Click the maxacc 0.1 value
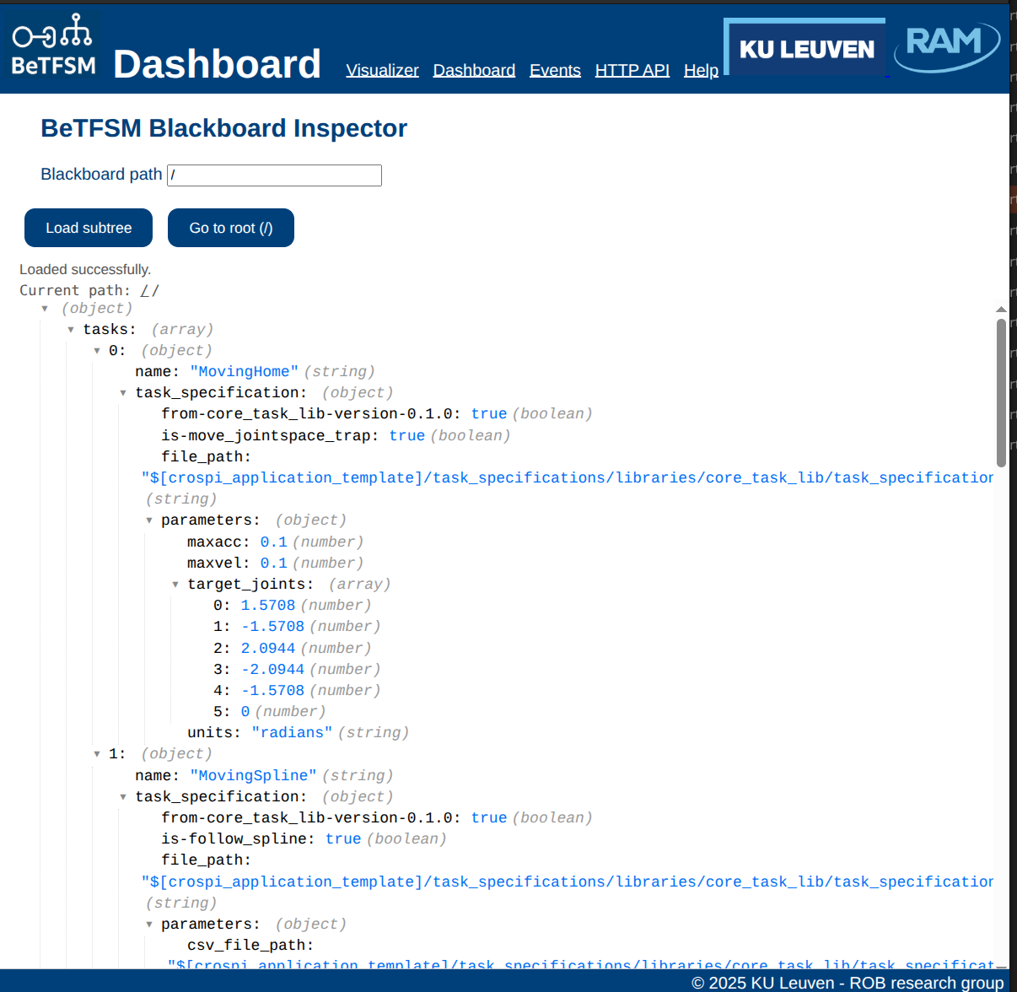The width and height of the screenshot is (1017, 992). point(273,542)
